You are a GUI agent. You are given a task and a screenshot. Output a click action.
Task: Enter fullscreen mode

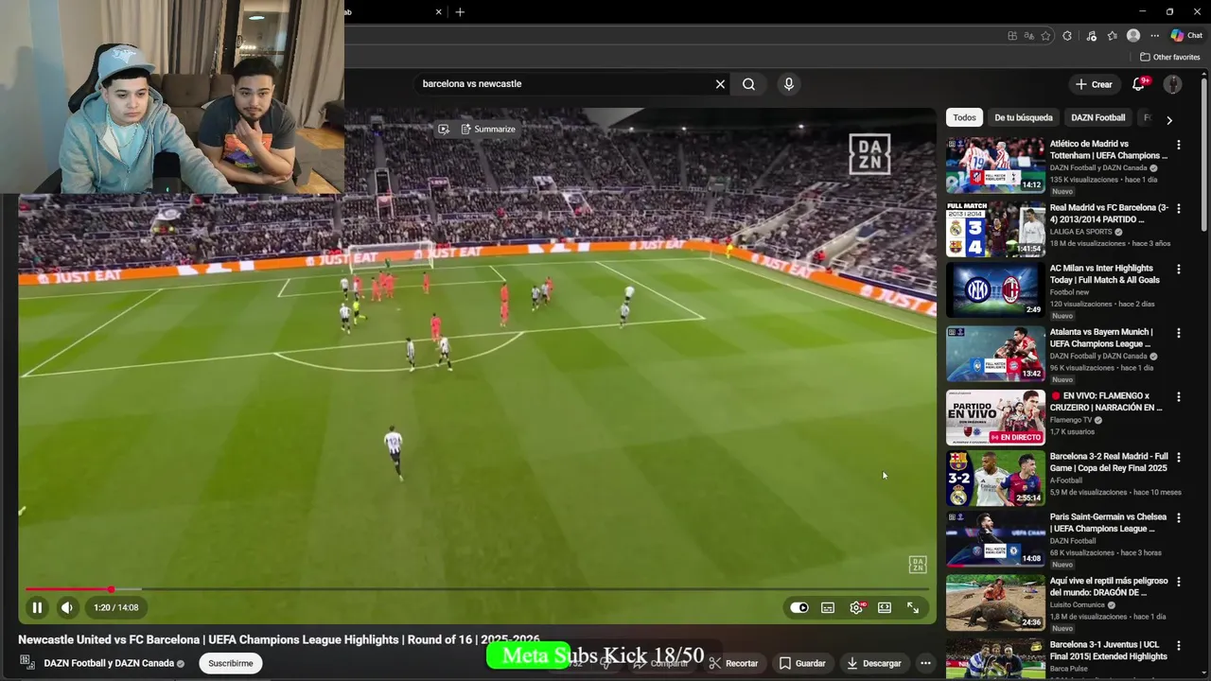point(913,607)
